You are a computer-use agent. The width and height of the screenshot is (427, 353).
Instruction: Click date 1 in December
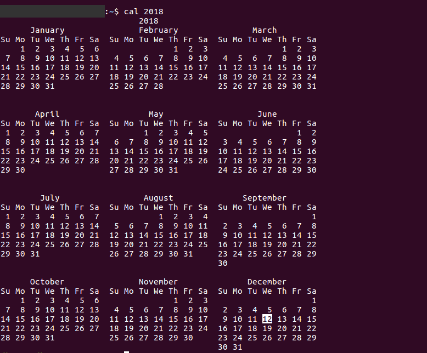[x=314, y=300]
